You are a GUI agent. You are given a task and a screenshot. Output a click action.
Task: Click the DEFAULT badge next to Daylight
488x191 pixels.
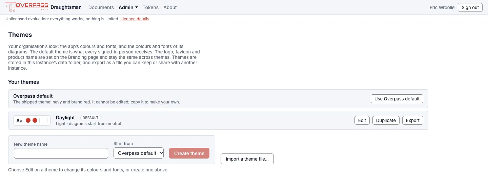point(90,118)
